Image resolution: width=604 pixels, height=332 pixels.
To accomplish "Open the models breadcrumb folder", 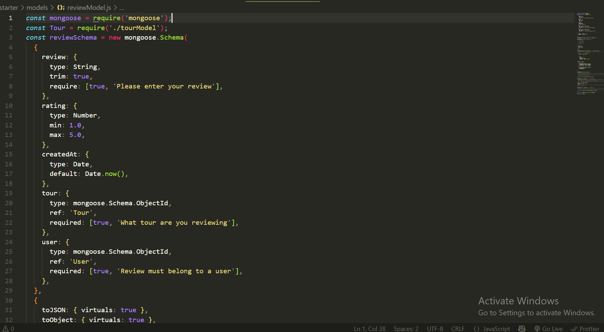I will click(38, 8).
